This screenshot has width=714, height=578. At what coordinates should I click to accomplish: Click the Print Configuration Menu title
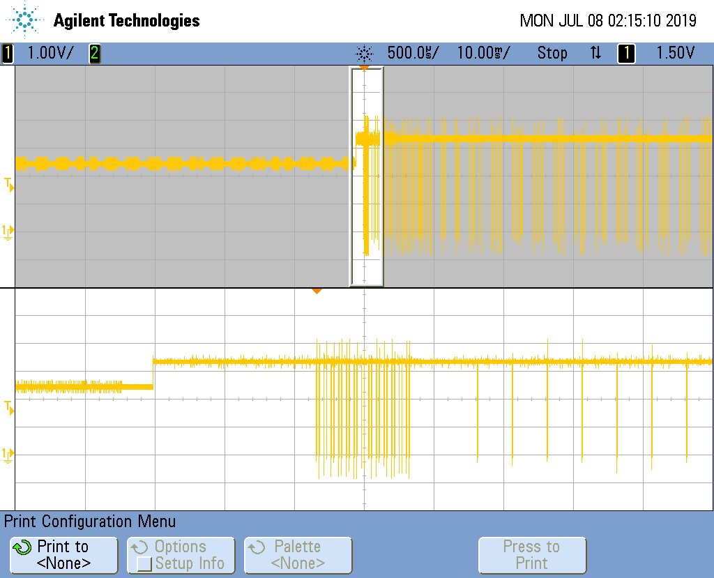[x=90, y=522]
